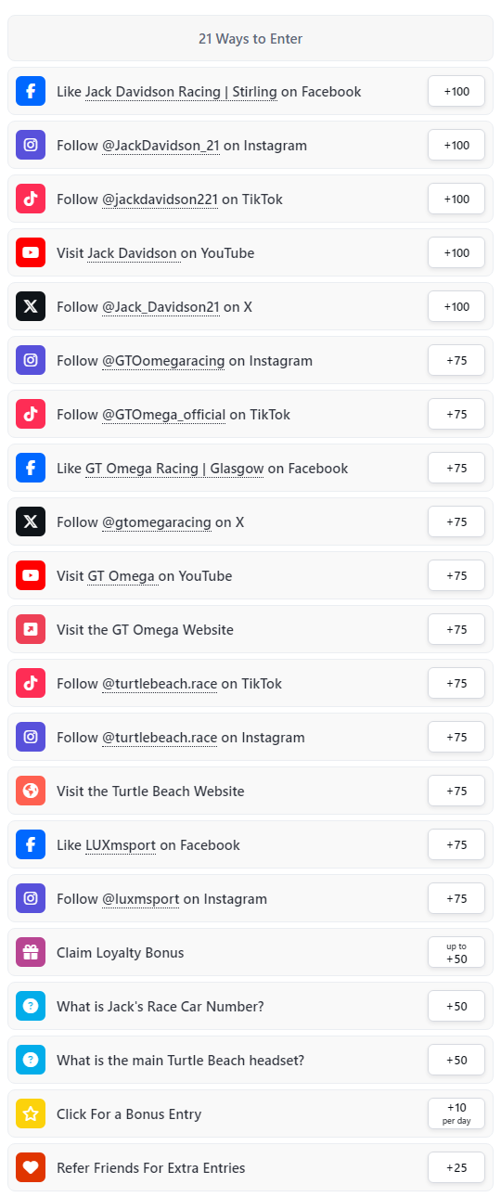501x1197 pixels.
Task: Click the X icon beside @Jack_Davidson21
Action: (31, 307)
